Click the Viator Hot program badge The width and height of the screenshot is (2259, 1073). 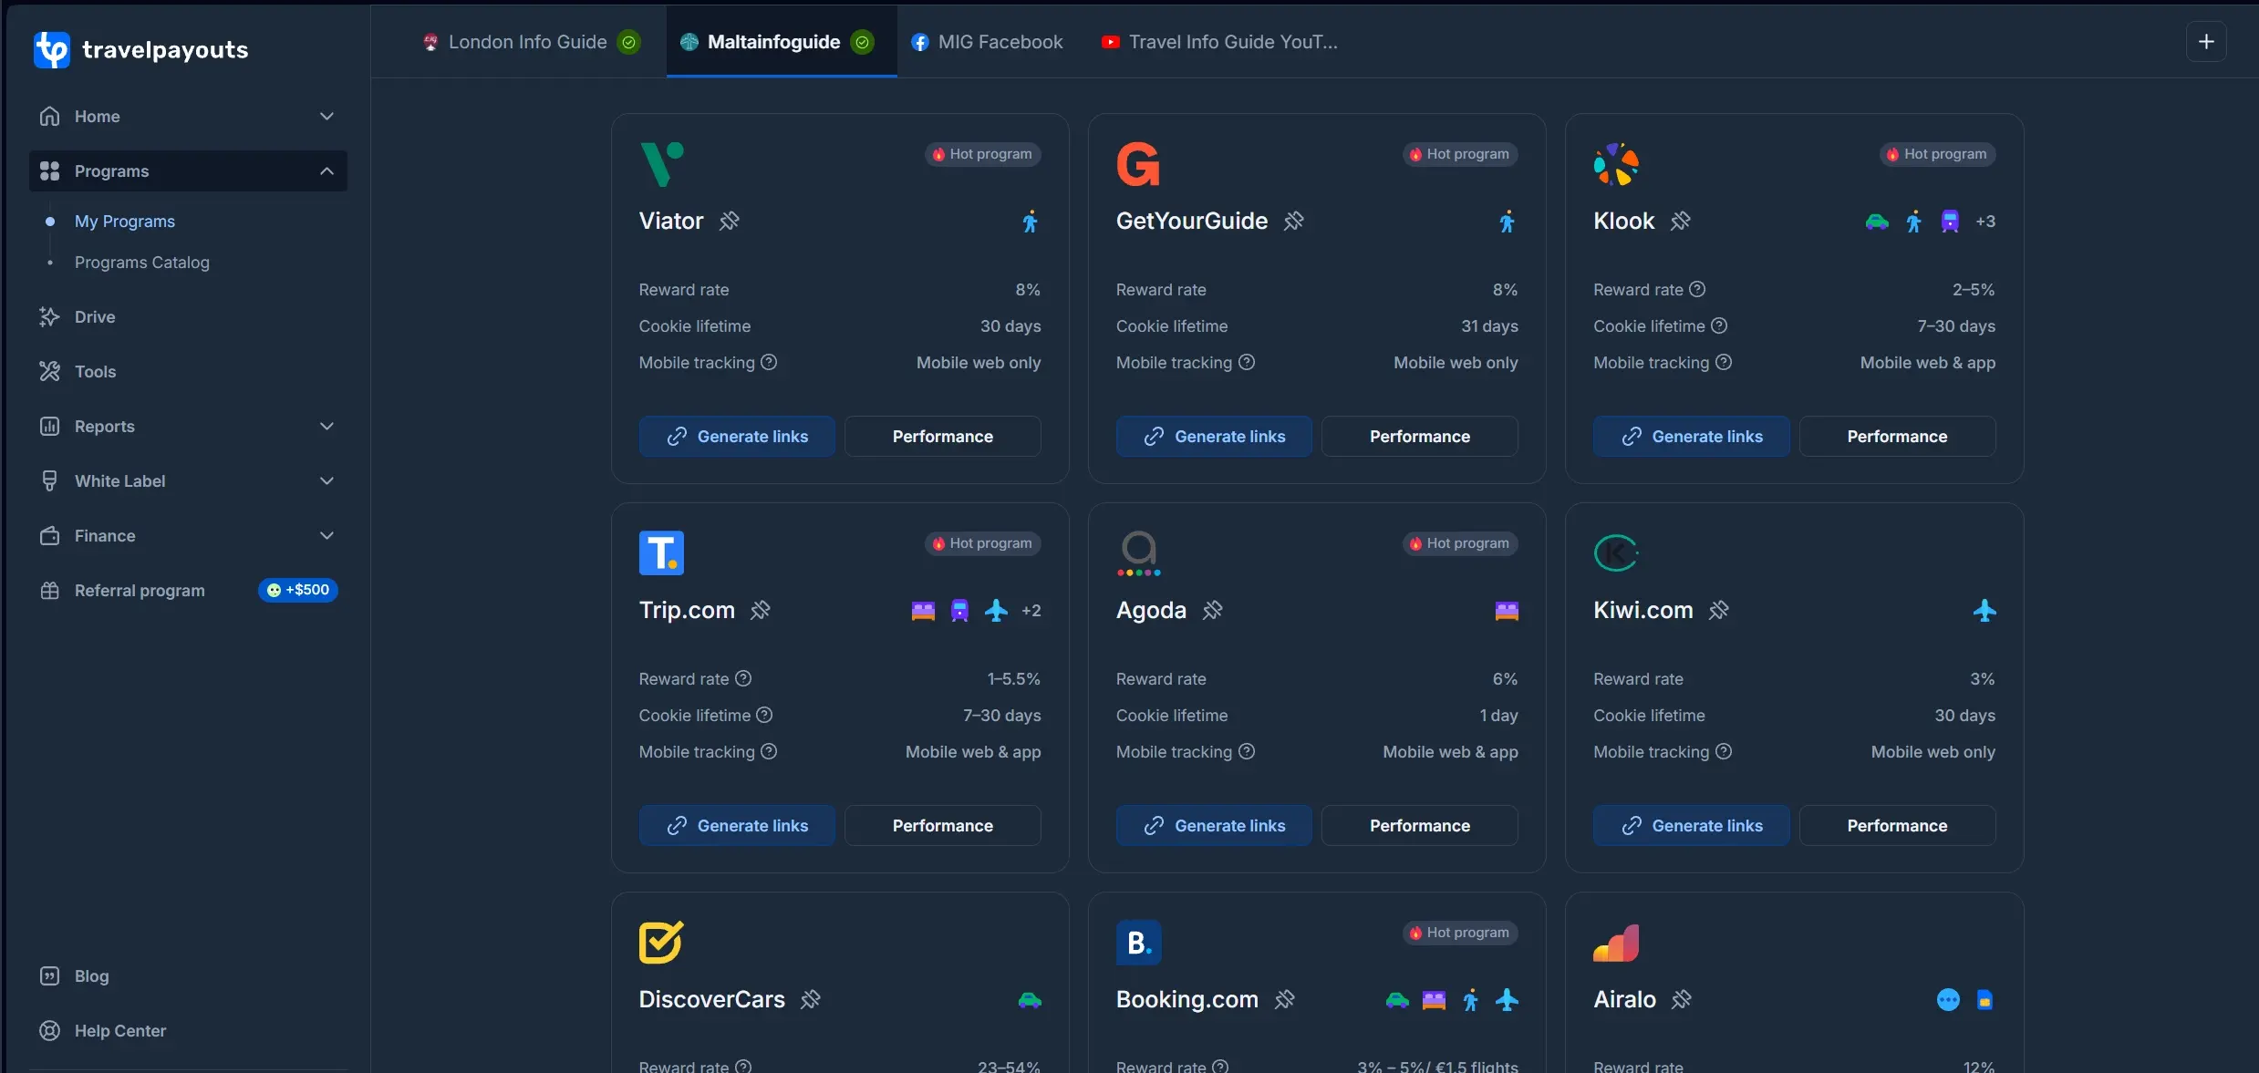tap(983, 154)
